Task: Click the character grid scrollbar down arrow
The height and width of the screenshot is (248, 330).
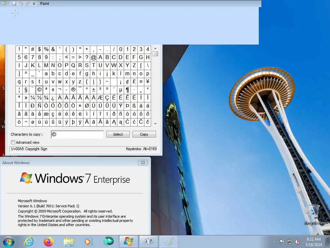Action: pyautogui.click(x=155, y=124)
